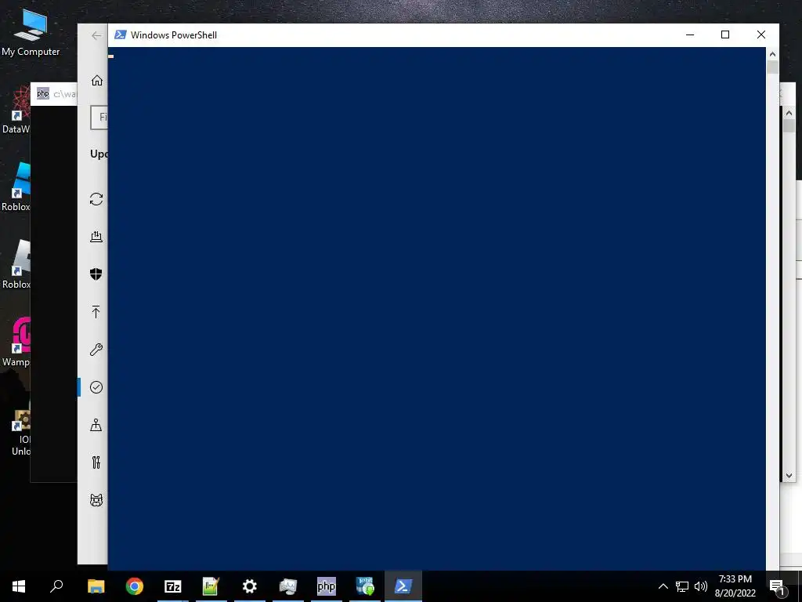The height and width of the screenshot is (602, 802).
Task: Click the PowerShell taskbar icon
Action: [x=403, y=586]
